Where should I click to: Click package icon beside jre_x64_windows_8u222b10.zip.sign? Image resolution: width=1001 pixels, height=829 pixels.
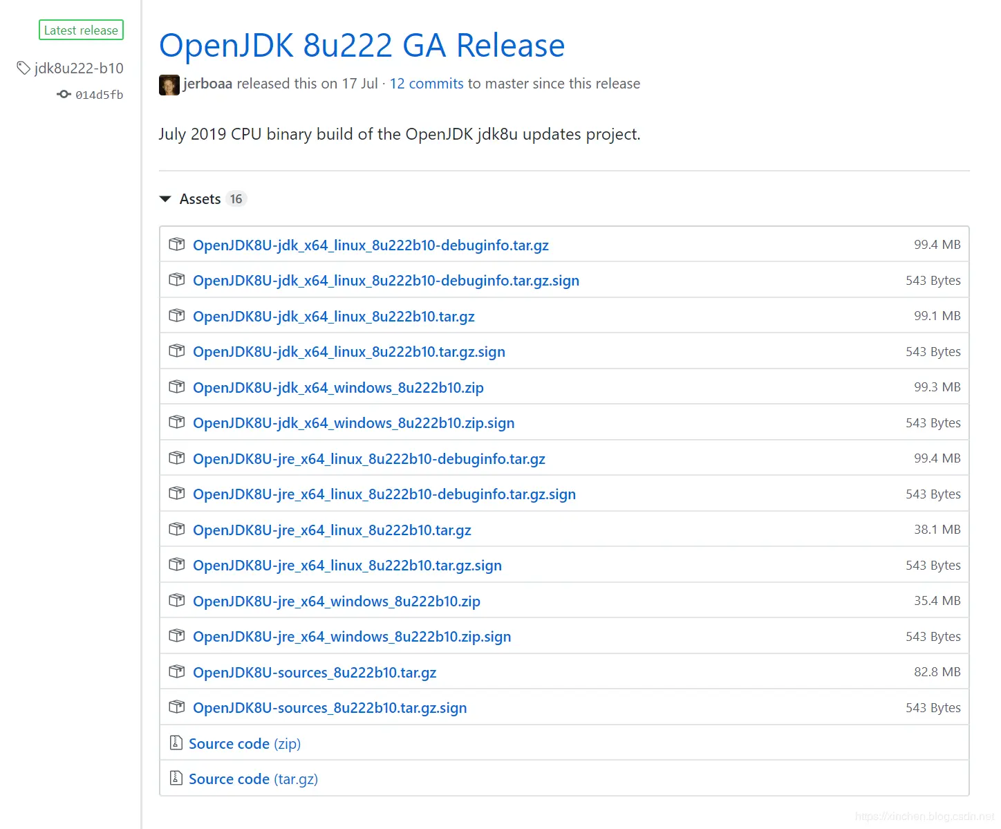(x=177, y=635)
